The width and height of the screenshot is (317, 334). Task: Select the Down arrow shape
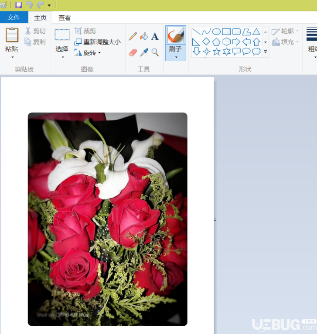[x=196, y=52]
